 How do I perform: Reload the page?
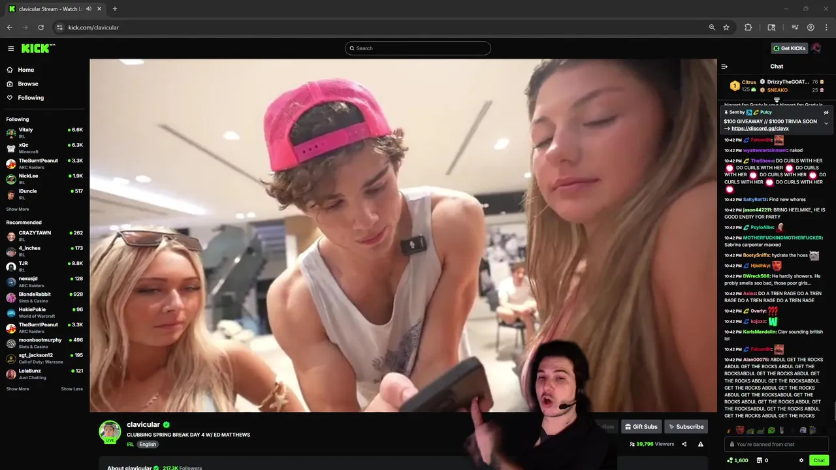(40, 27)
